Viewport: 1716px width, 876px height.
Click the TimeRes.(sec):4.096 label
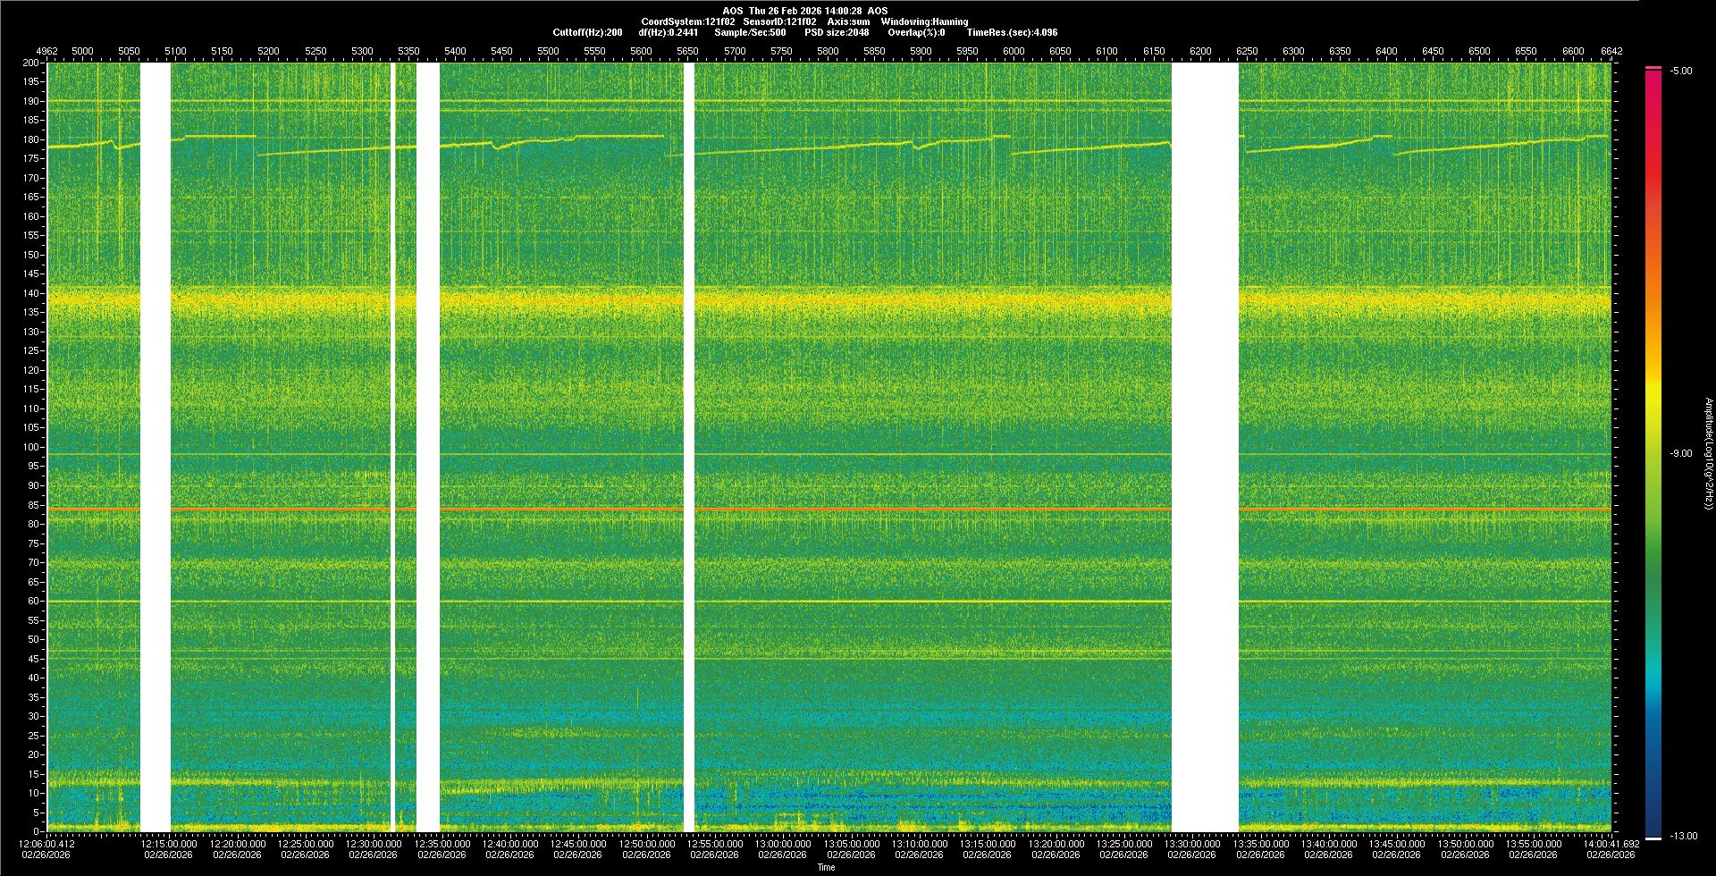coord(1012,32)
